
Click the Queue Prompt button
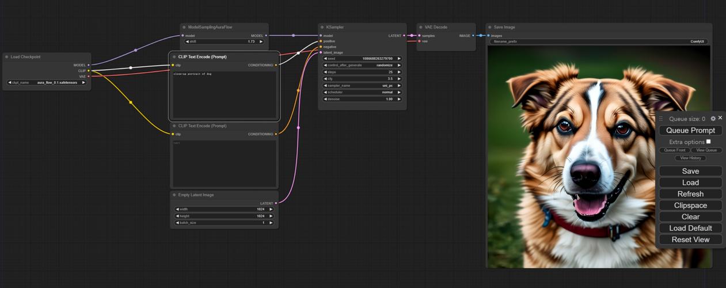pos(690,130)
